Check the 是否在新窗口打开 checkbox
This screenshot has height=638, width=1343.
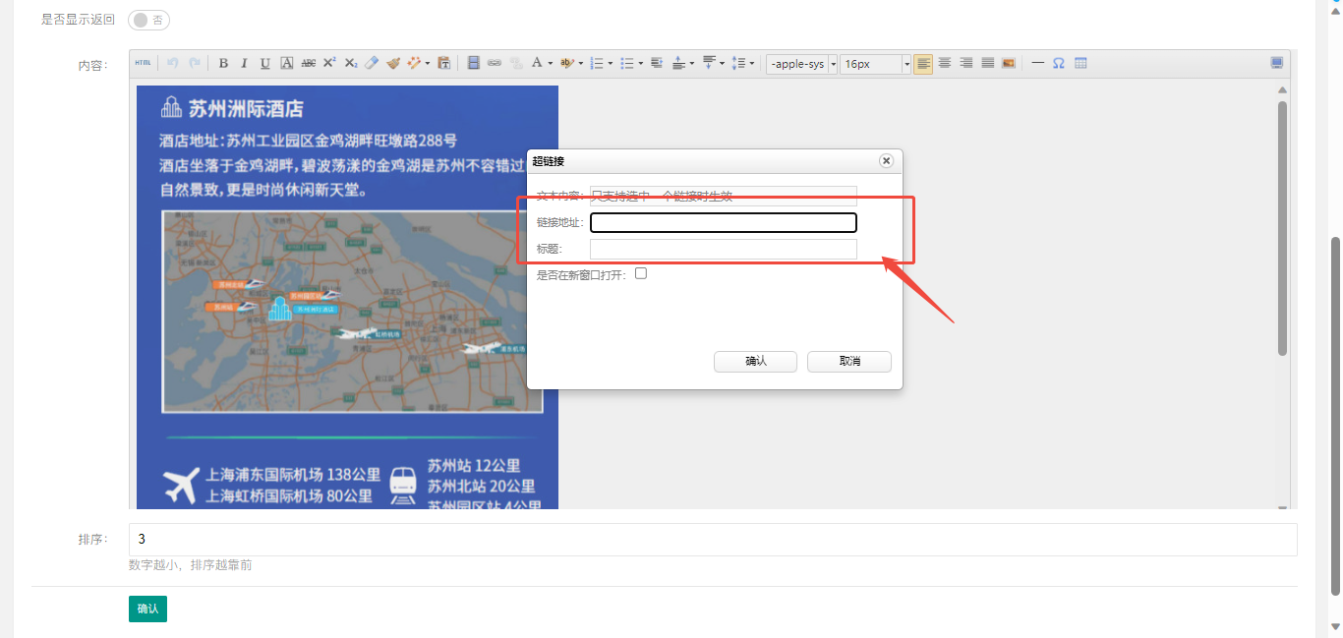coord(641,274)
